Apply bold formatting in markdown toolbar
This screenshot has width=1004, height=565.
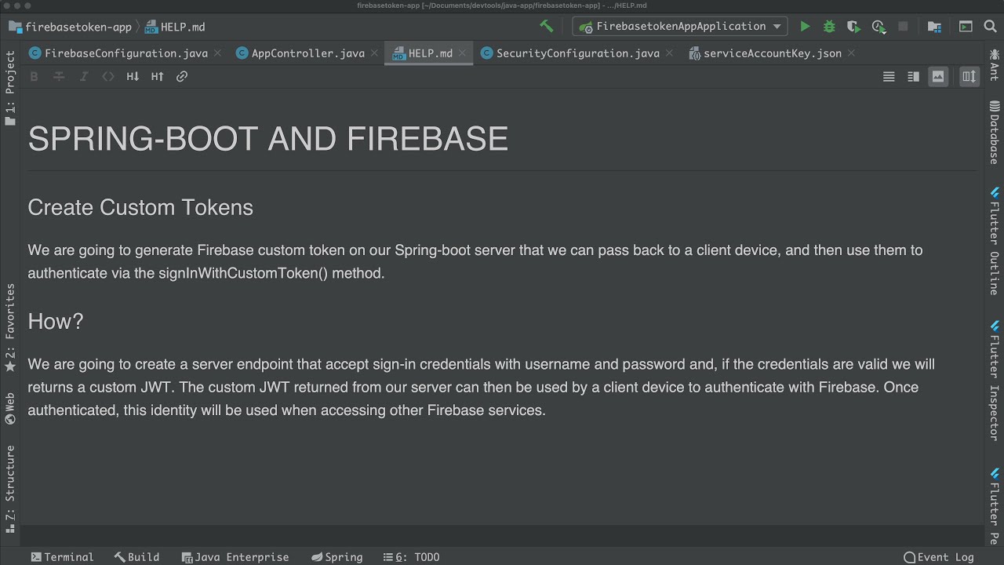34,76
